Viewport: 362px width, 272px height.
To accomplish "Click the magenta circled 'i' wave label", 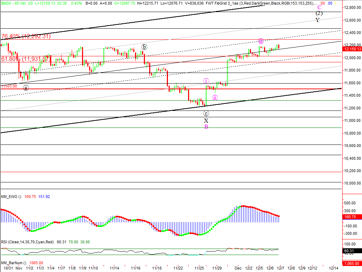I will click(206, 81).
